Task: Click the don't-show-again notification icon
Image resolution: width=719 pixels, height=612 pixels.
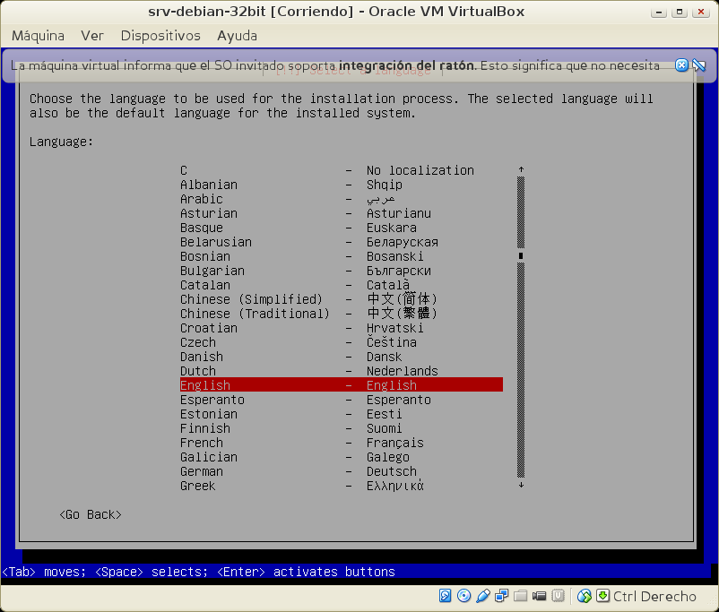Action: pyautogui.click(x=699, y=65)
